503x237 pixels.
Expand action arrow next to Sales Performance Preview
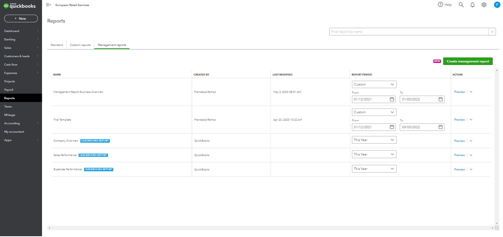tap(471, 155)
